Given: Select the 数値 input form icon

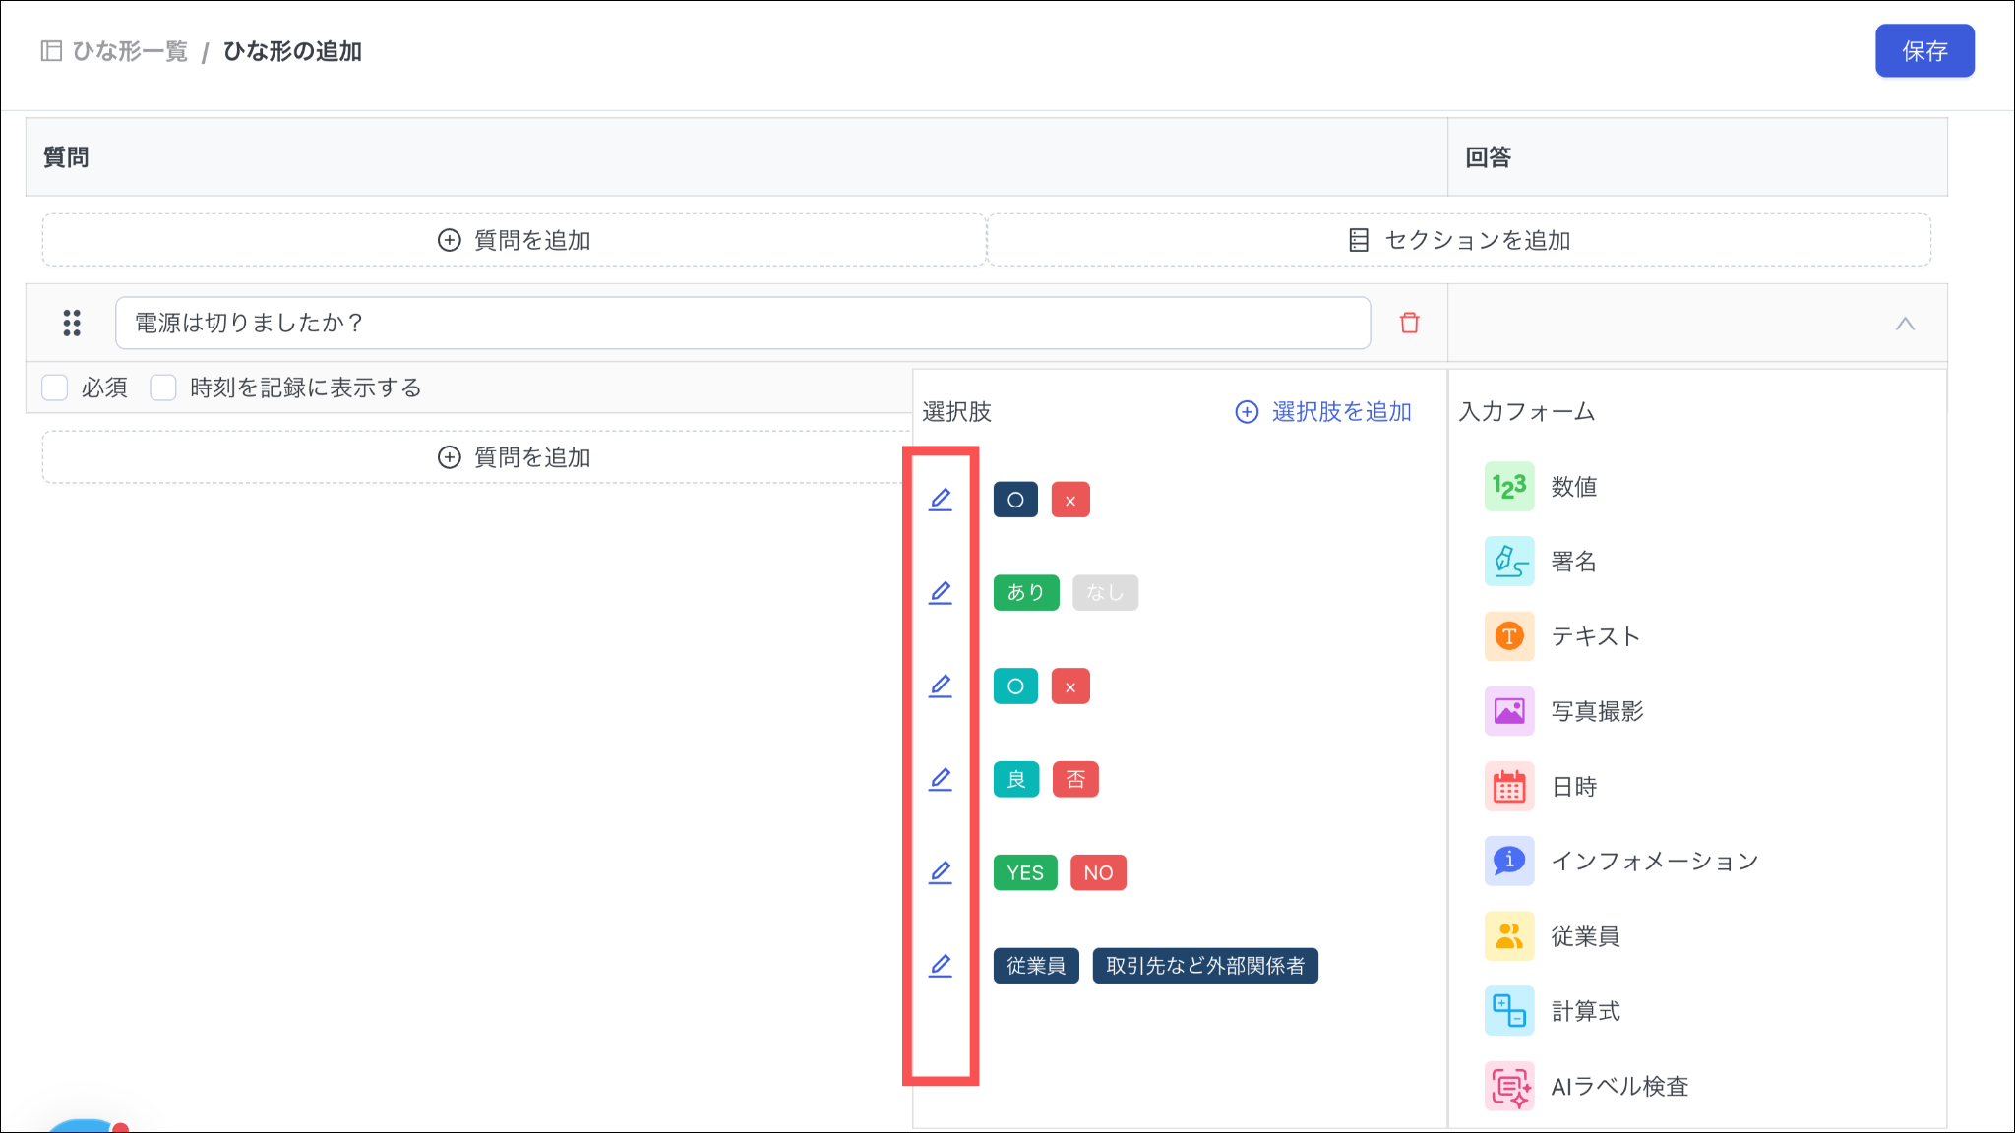Looking at the screenshot, I should click(x=1508, y=487).
